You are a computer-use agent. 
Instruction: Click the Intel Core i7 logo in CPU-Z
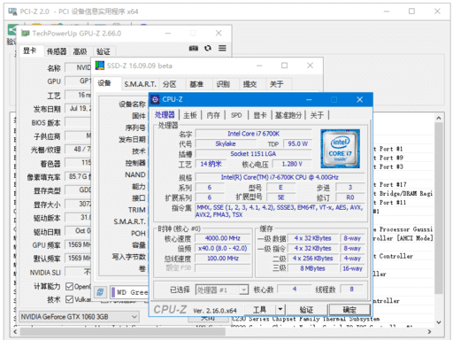[340, 149]
